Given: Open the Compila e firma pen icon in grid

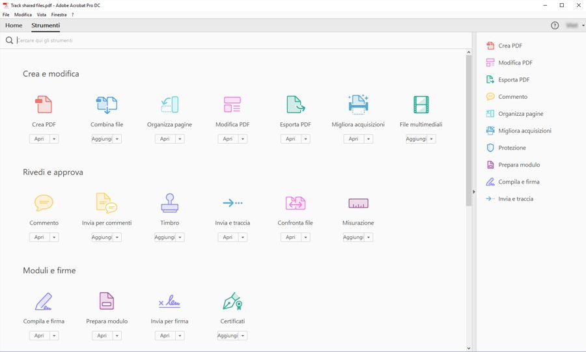Looking at the screenshot, I should [44, 301].
